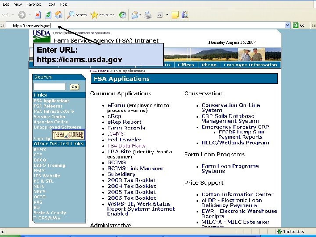This screenshot has width=316, height=237.
Task: Click the USDA logo
Action: (x=42, y=36)
